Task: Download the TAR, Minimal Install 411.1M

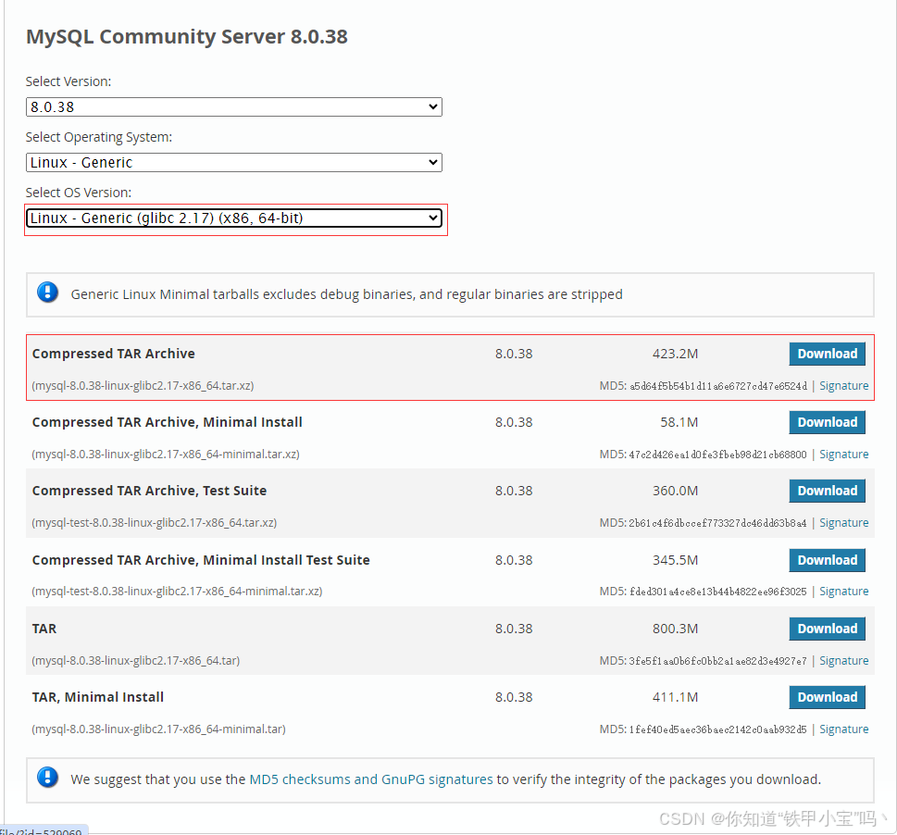Action: [x=827, y=697]
